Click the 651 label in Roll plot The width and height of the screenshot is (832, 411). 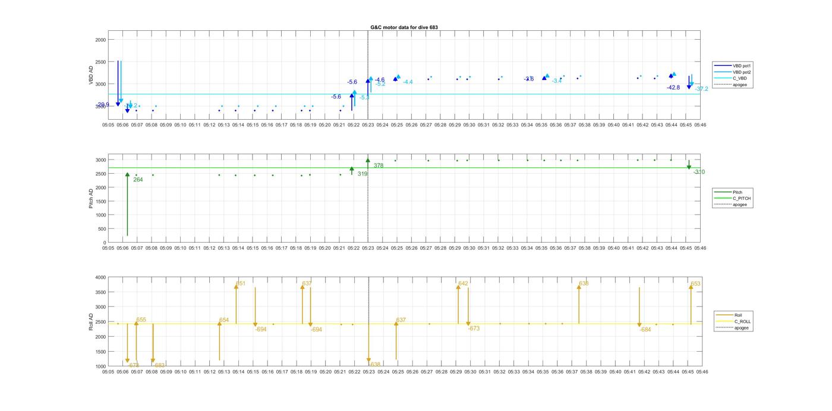pyautogui.click(x=241, y=283)
